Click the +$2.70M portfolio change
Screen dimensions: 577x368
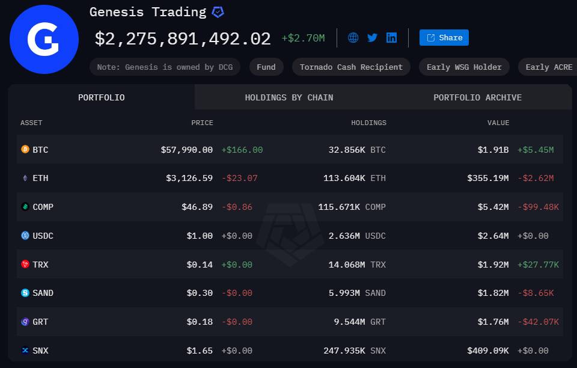click(x=303, y=38)
